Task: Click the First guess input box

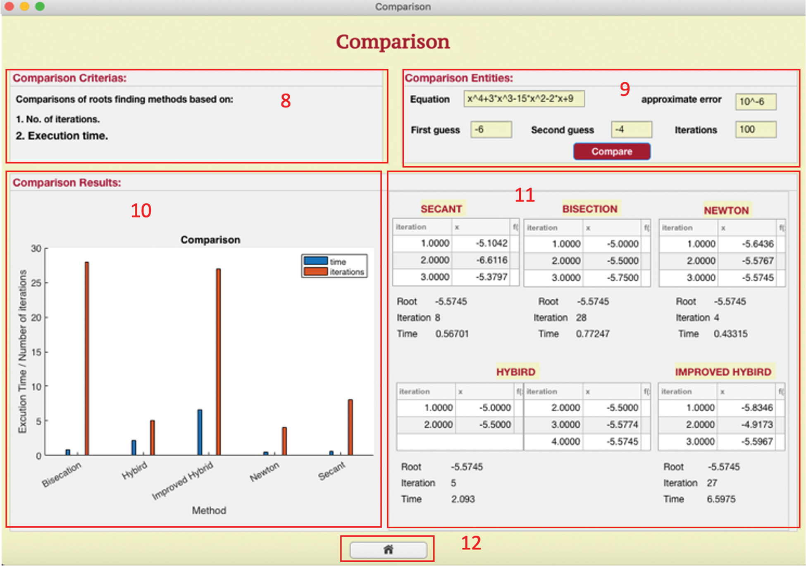Action: point(491,130)
